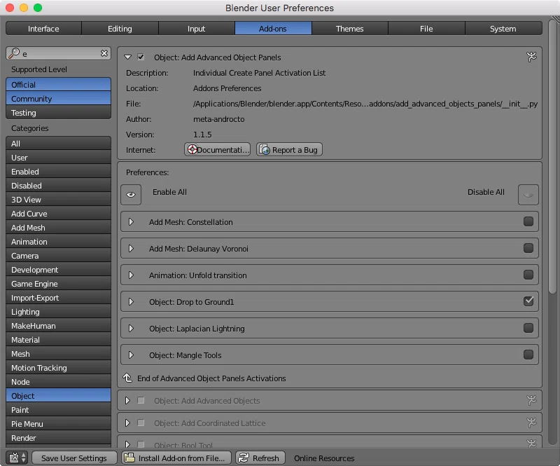This screenshot has width=560, height=466.
Task: Click the community figure icon on Add Advanced Objects
Action: 531,400
